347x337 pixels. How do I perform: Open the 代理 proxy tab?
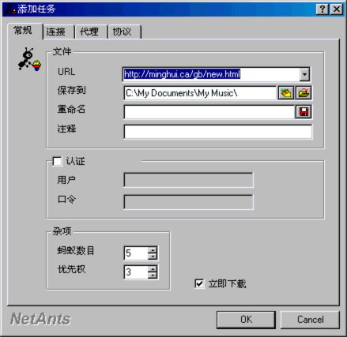[89, 32]
